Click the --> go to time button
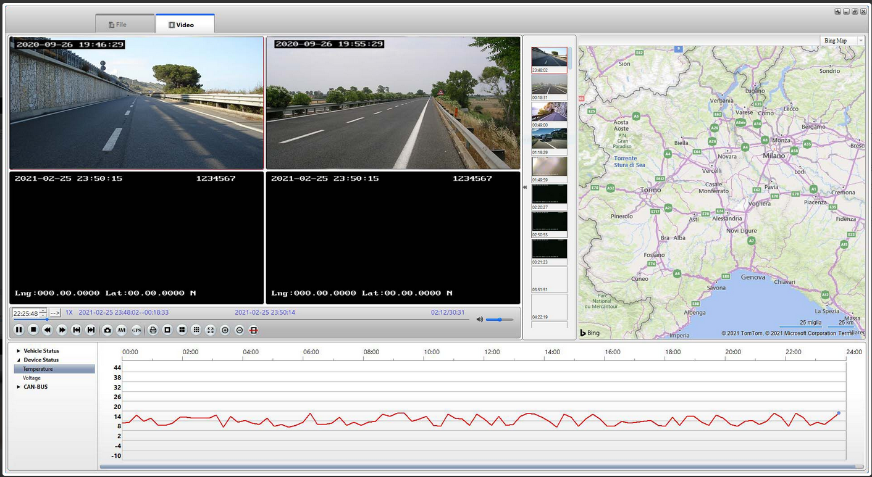Screen dimensions: 872x477 point(55,313)
